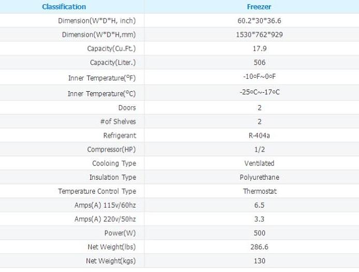Click the #of Shelves row label
Viewport: 359px width, 272px height.
(x=119, y=122)
